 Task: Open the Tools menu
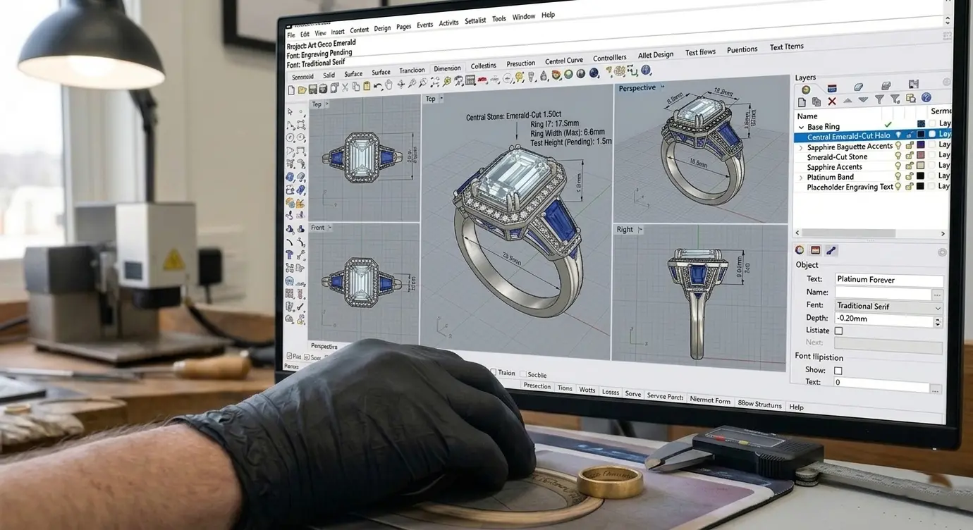click(x=499, y=19)
